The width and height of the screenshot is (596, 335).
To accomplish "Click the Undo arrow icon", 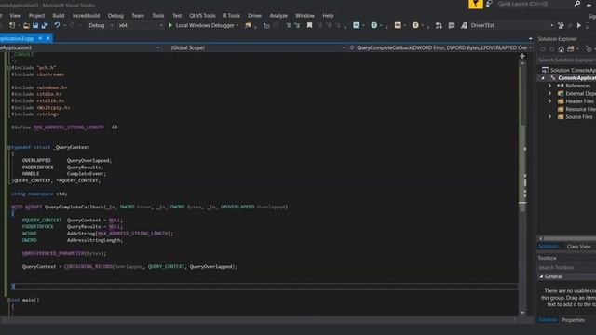I will (x=57, y=25).
